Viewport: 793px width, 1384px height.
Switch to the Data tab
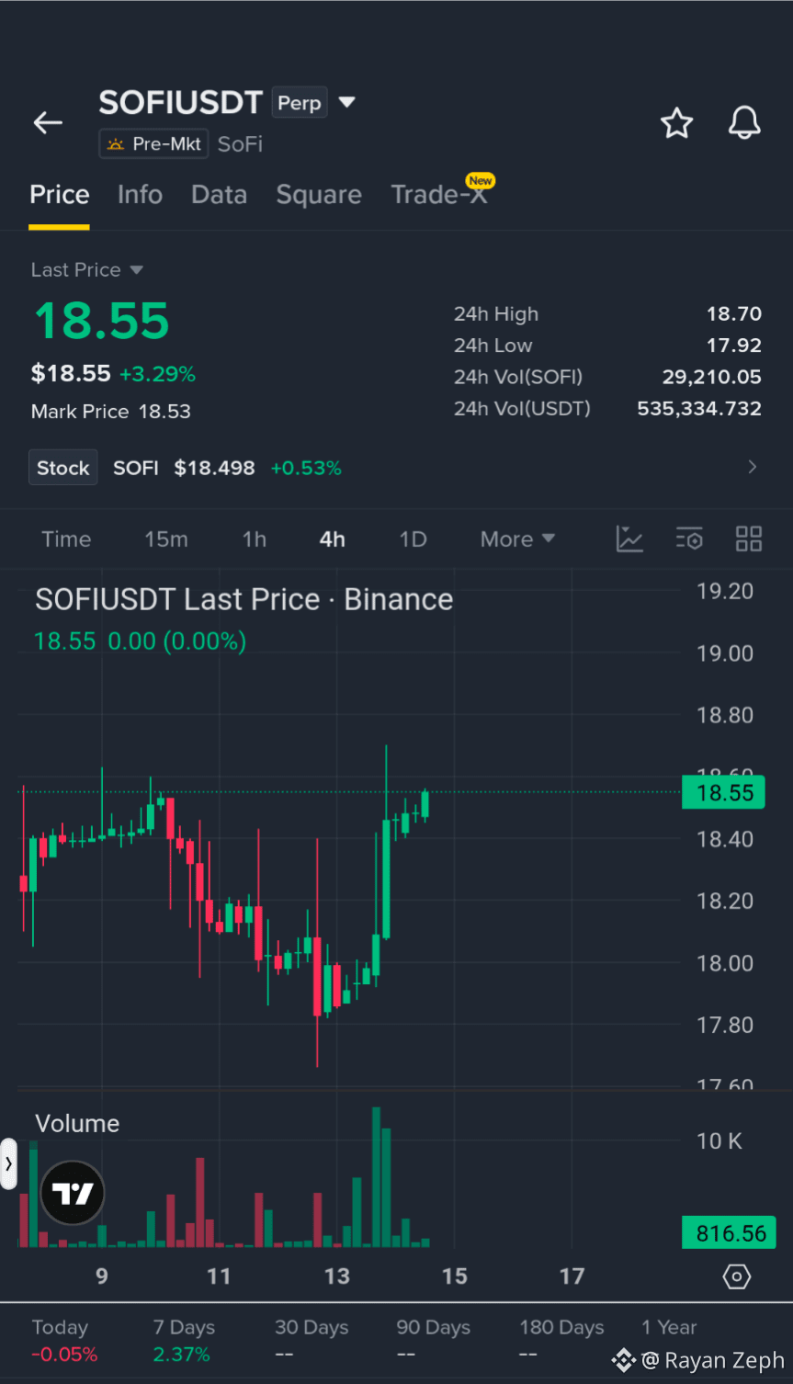pyautogui.click(x=219, y=195)
